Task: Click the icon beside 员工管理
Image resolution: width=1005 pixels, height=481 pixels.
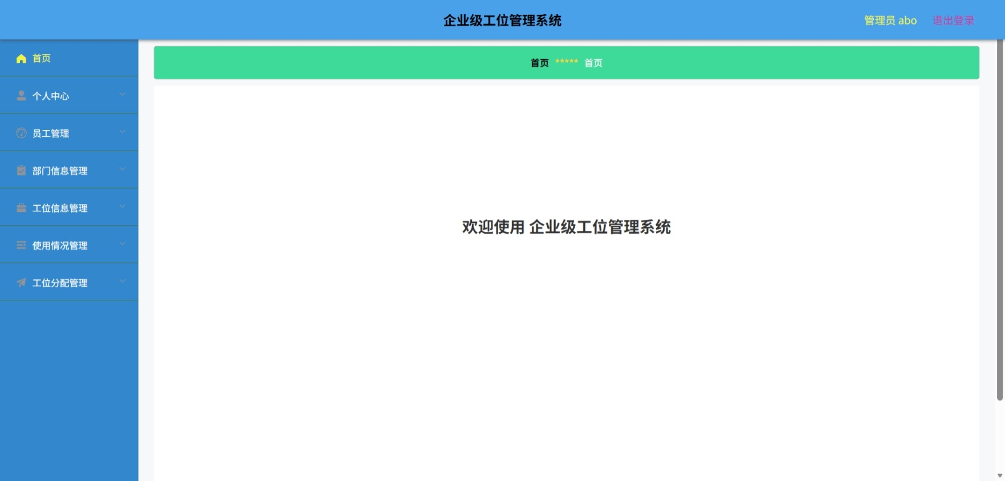Action: pyautogui.click(x=21, y=133)
